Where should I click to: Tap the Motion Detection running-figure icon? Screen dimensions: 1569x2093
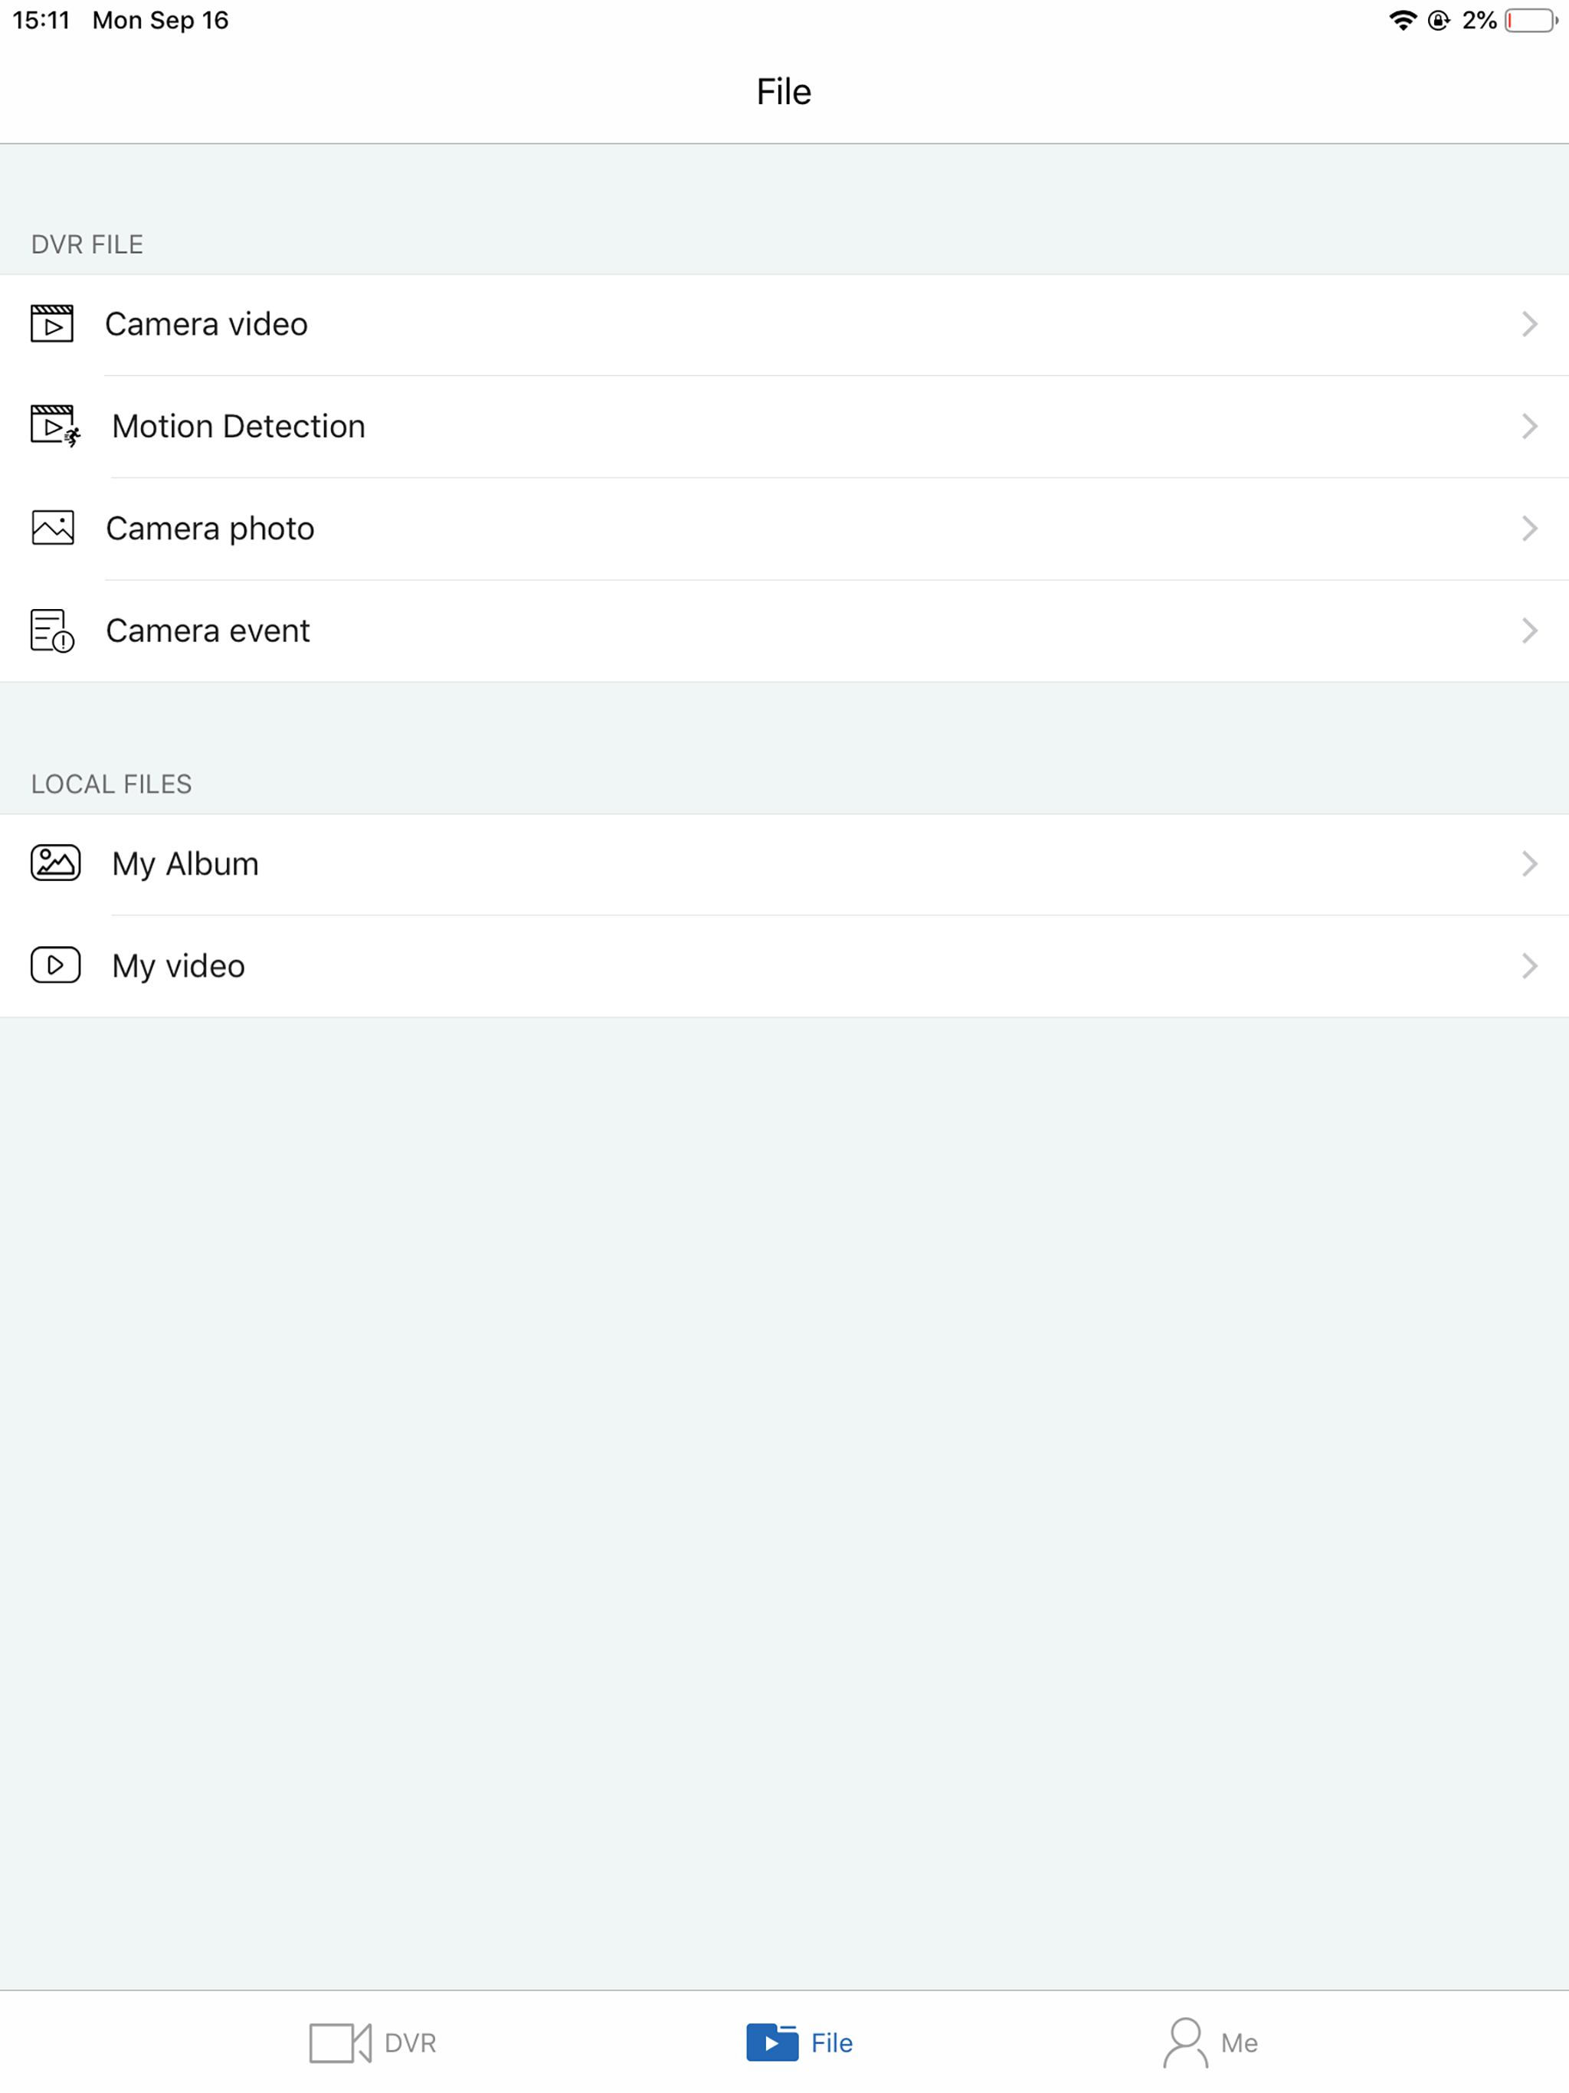(55, 426)
